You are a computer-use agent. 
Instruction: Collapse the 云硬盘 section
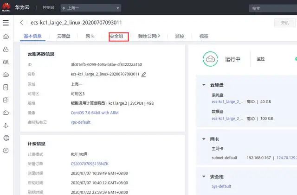204,85
